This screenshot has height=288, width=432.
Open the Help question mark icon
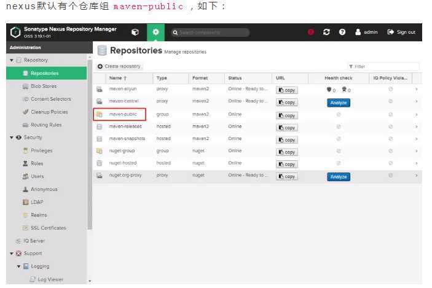click(342, 32)
